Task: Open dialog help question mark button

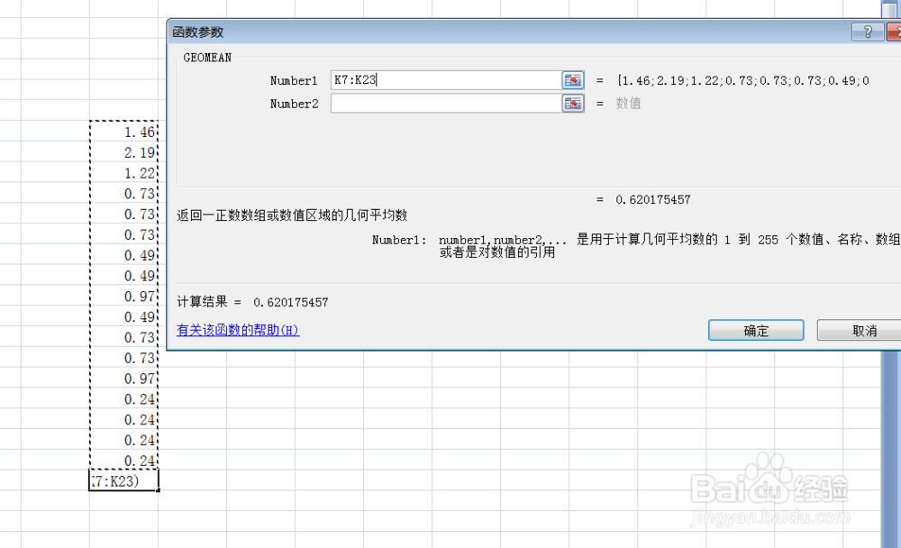Action: [868, 32]
